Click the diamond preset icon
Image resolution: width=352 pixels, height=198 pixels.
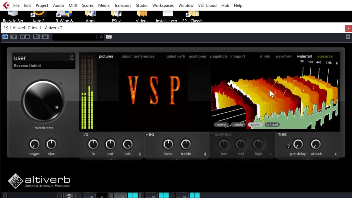point(101,37)
